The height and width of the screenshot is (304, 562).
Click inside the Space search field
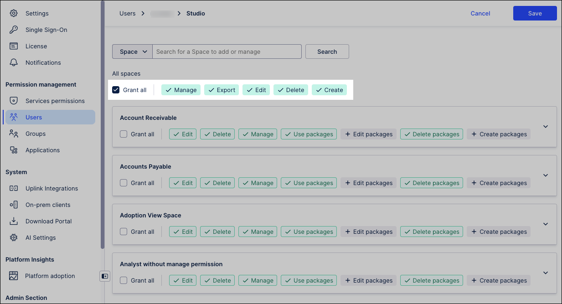pos(227,52)
